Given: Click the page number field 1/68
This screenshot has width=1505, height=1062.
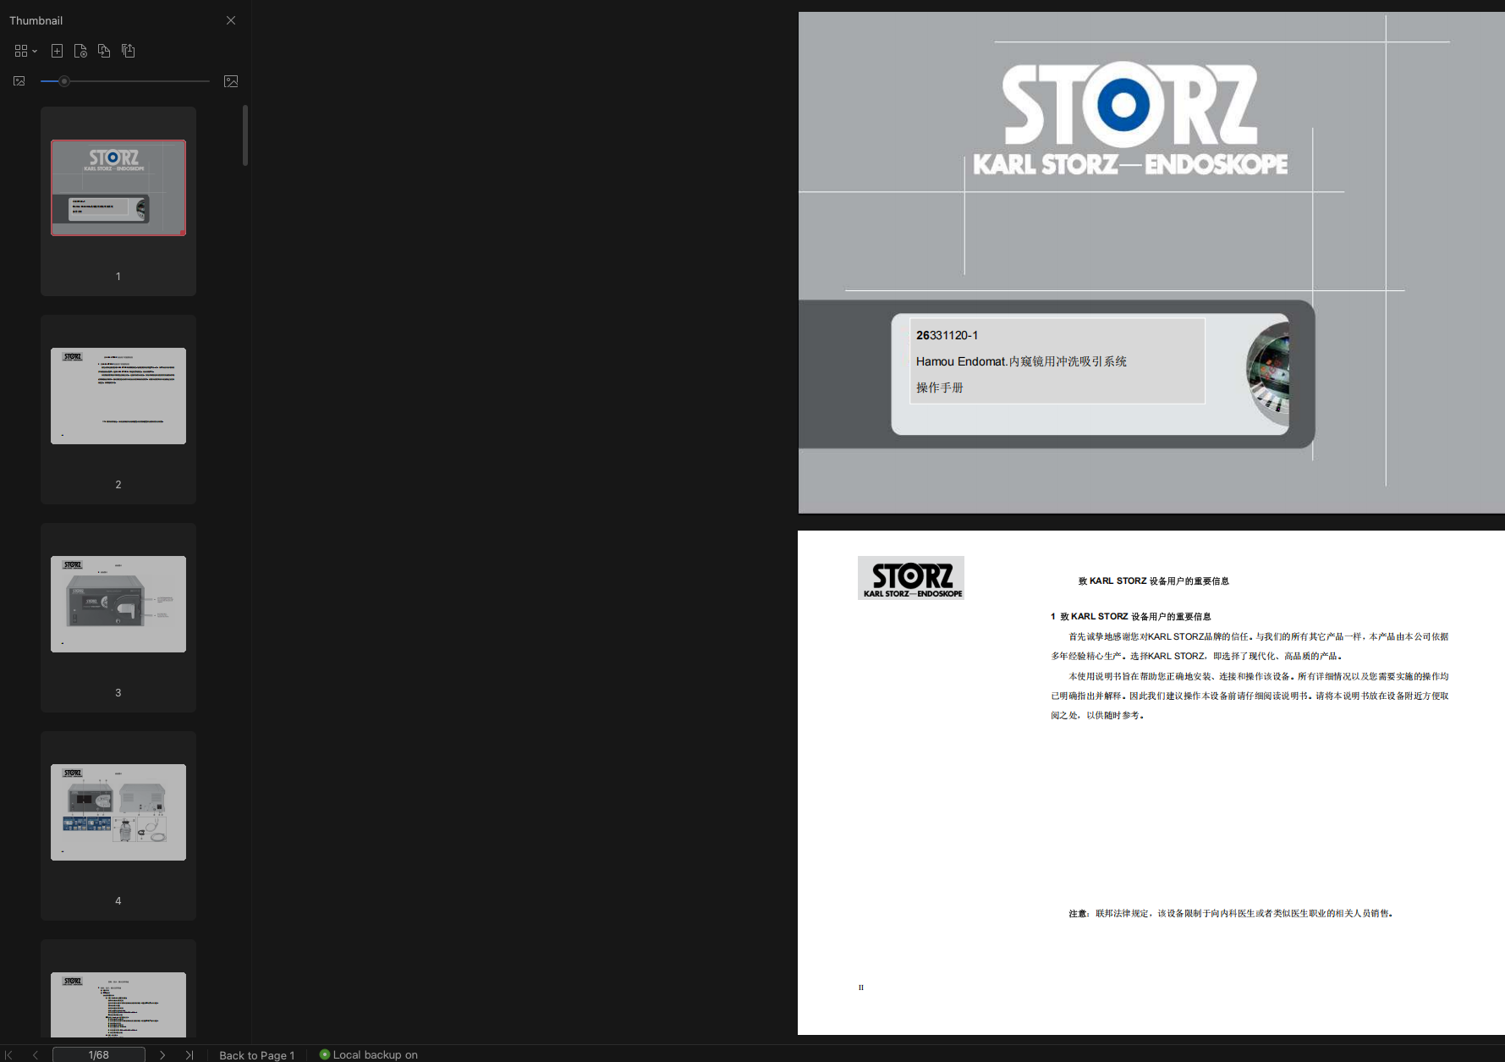Looking at the screenshot, I should (98, 1055).
